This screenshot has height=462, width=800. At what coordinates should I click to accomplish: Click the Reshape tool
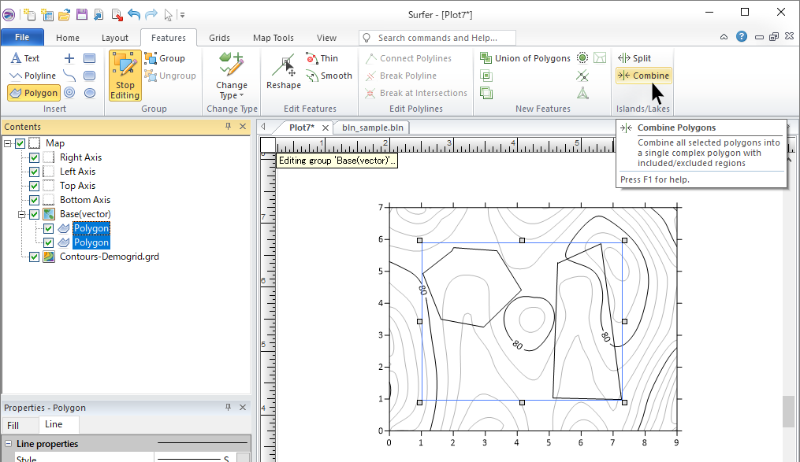coord(284,72)
